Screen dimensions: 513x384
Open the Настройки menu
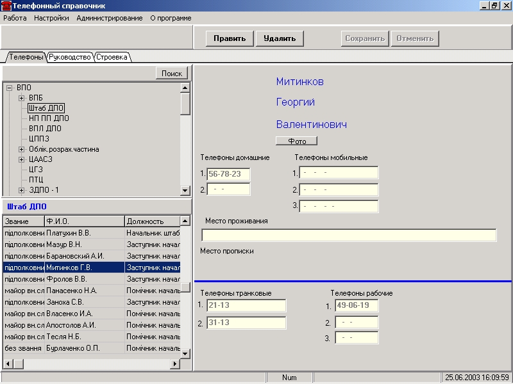point(51,18)
